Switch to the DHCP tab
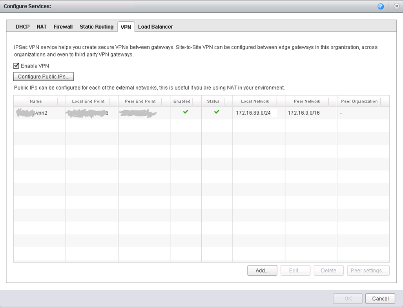403x307 pixels. pos(23,27)
